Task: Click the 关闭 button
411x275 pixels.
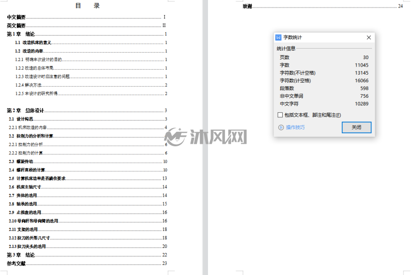Action: click(x=356, y=127)
